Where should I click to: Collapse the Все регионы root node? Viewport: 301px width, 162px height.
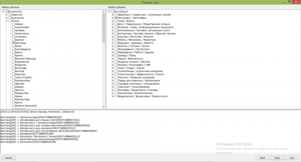pos(3,12)
